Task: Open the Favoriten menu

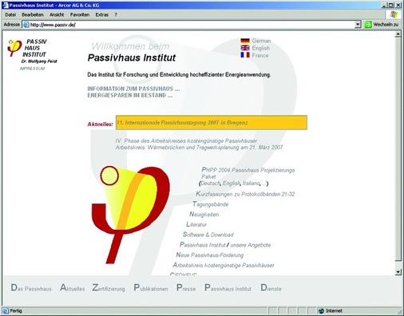Action: [80, 15]
